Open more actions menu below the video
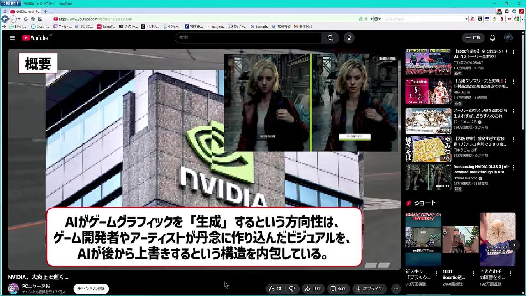This screenshot has width=526, height=296. click(x=396, y=289)
